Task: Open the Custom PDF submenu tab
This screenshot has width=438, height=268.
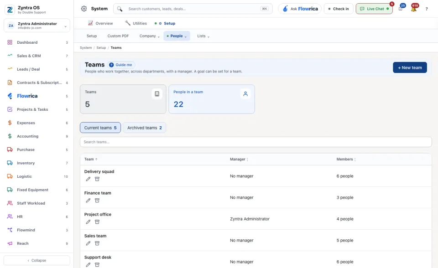Action: coord(118,36)
